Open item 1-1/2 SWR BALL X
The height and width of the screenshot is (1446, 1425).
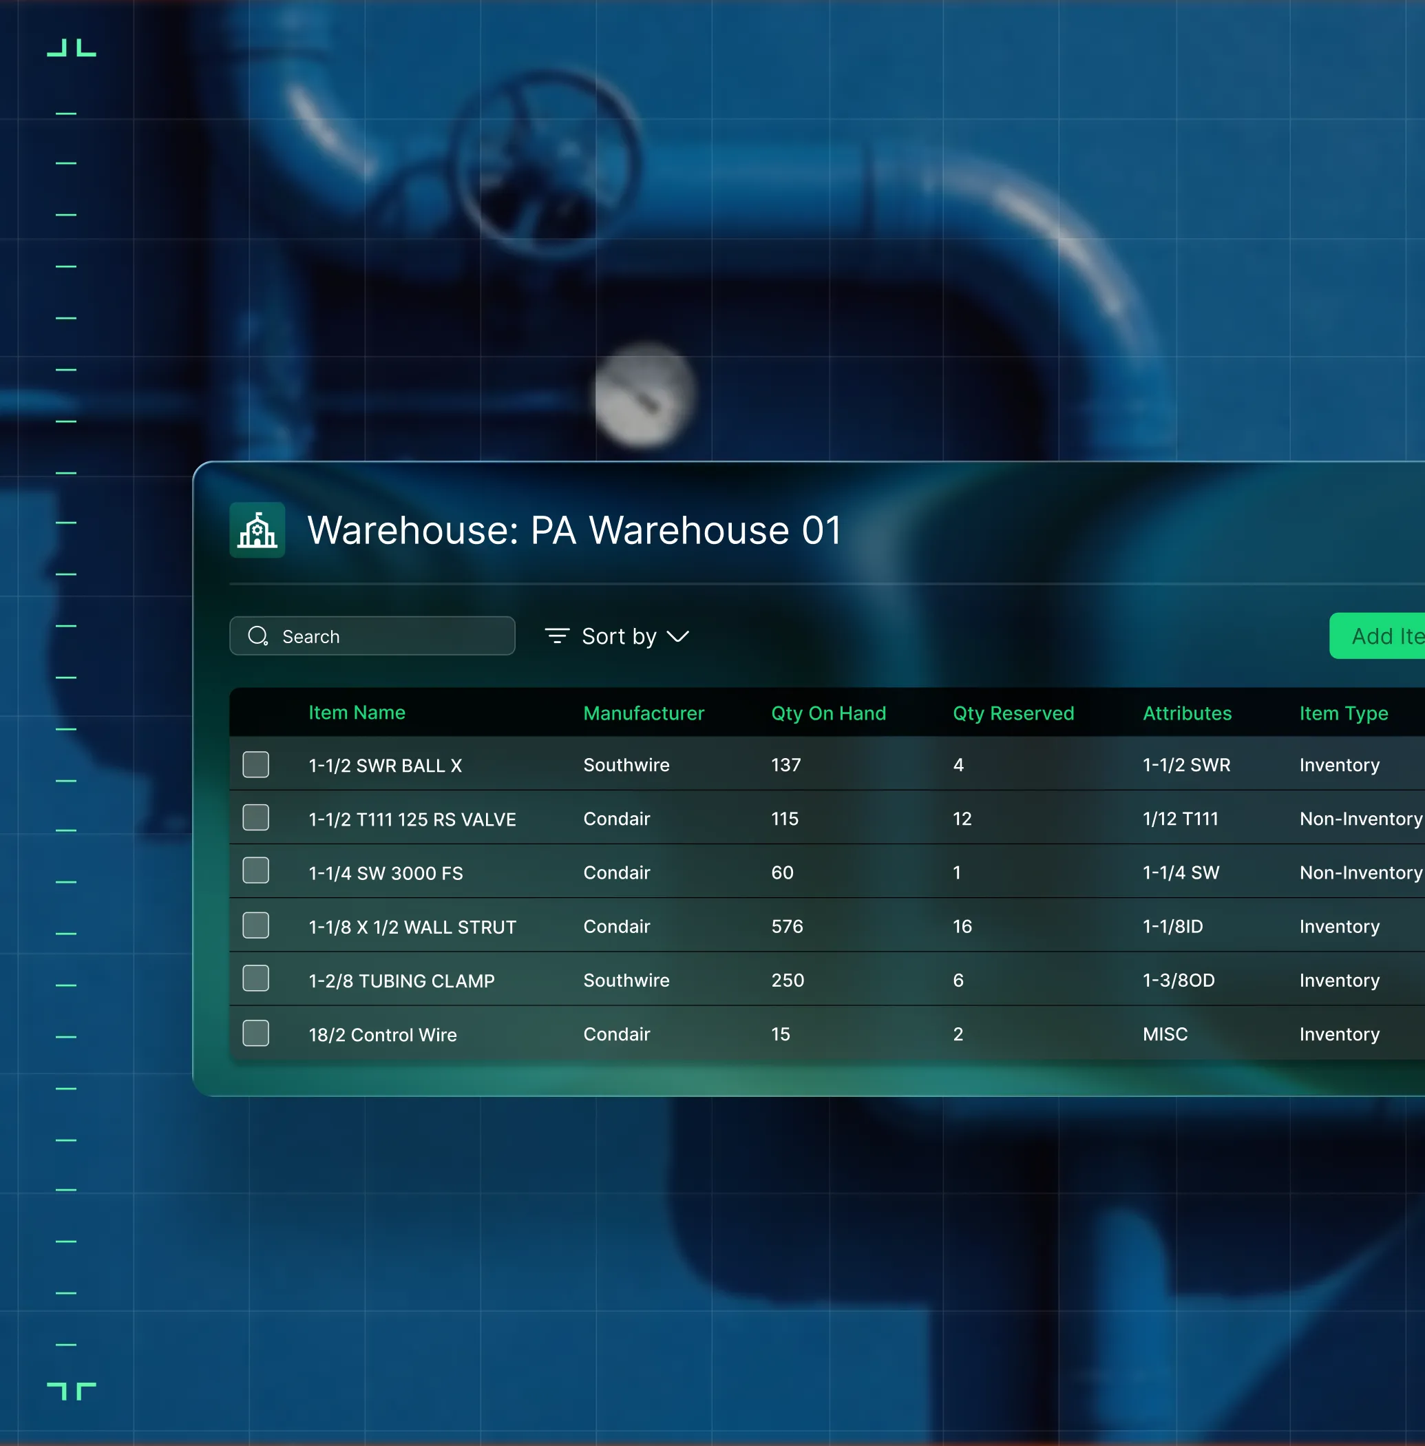coord(386,766)
